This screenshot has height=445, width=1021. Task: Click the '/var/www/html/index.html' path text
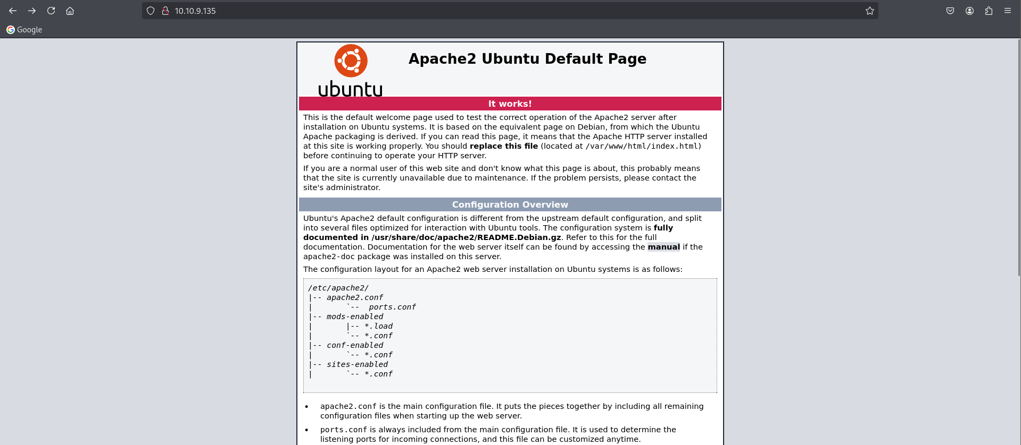(642, 146)
